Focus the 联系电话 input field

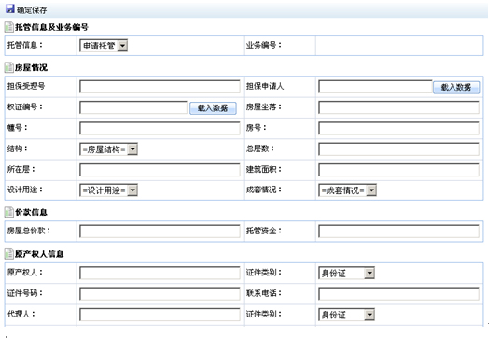pyautogui.click(x=398, y=294)
